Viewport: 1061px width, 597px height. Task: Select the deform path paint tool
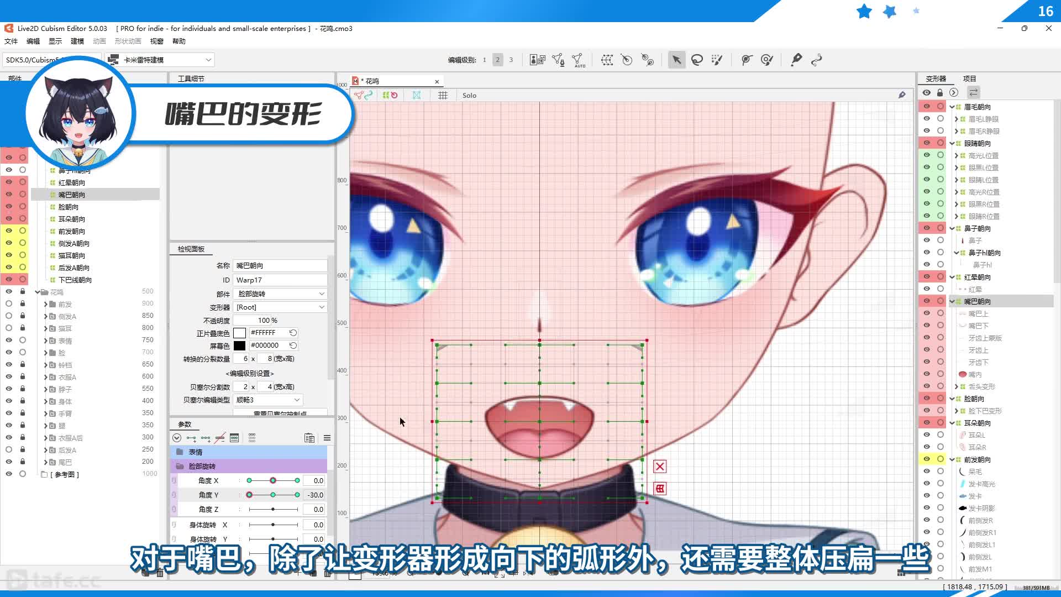click(767, 60)
